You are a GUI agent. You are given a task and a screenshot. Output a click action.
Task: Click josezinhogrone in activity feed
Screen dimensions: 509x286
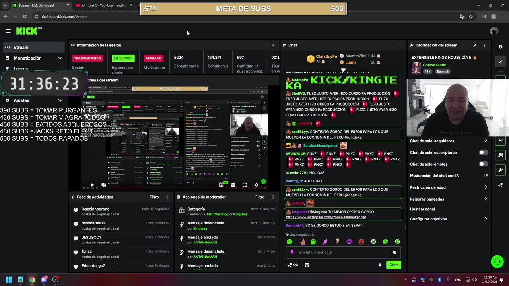pos(95,209)
